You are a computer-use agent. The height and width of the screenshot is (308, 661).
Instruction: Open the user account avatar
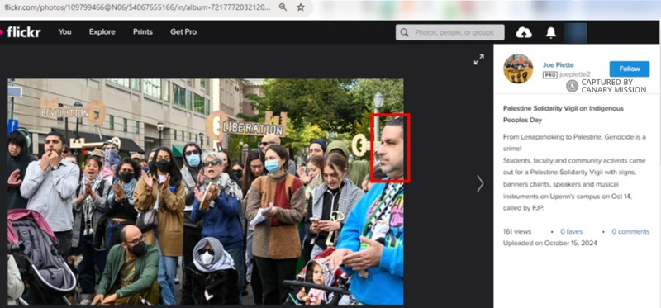[x=575, y=33]
